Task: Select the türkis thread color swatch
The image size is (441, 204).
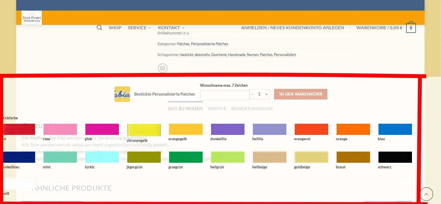Action: (x=102, y=157)
